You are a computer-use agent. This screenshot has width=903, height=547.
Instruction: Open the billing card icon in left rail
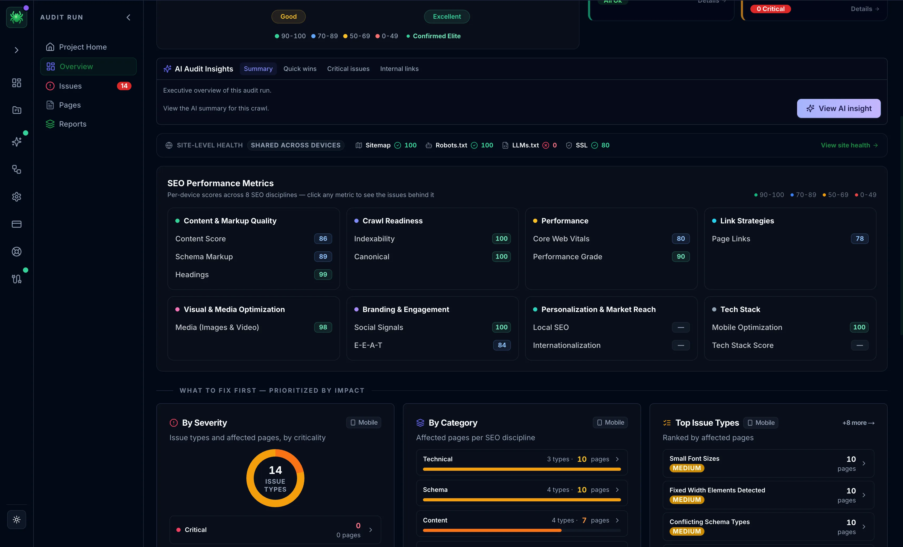point(16,224)
